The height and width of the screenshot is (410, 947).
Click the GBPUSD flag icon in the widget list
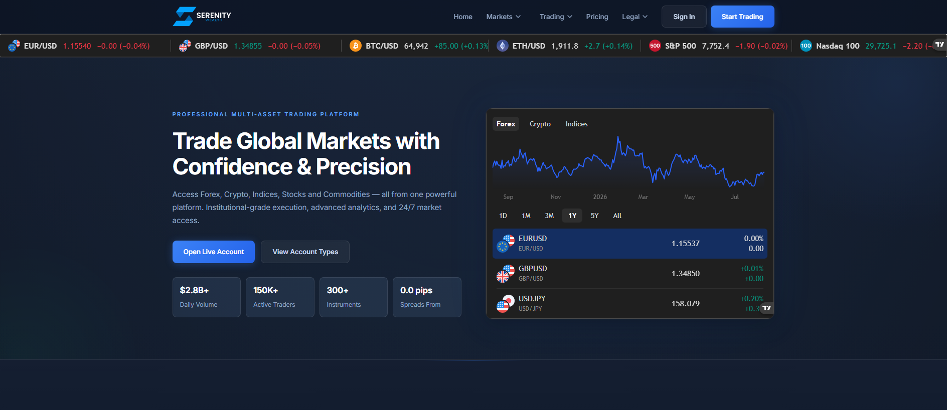coord(506,274)
